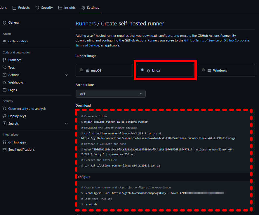Viewport: 259px width, 215px height.
Task: Click the Deploy keys key icon
Action: tap(4, 116)
